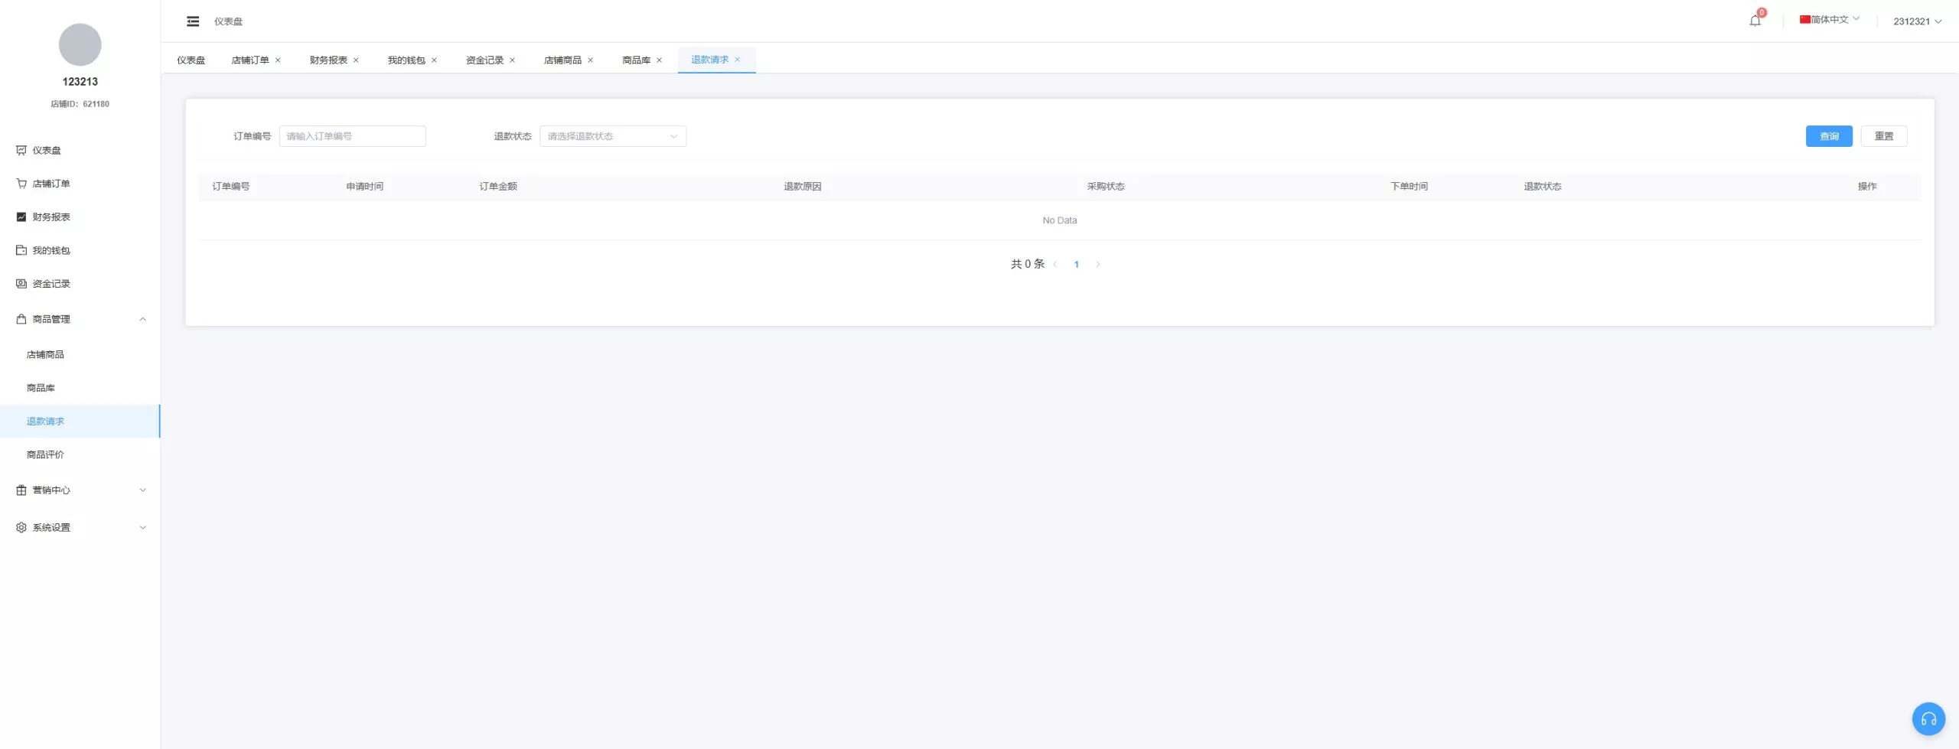Switch to the 资金记录 tab

(484, 60)
